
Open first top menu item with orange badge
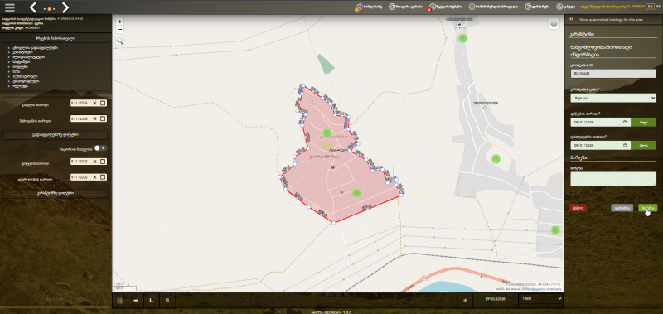pyautogui.click(x=369, y=7)
